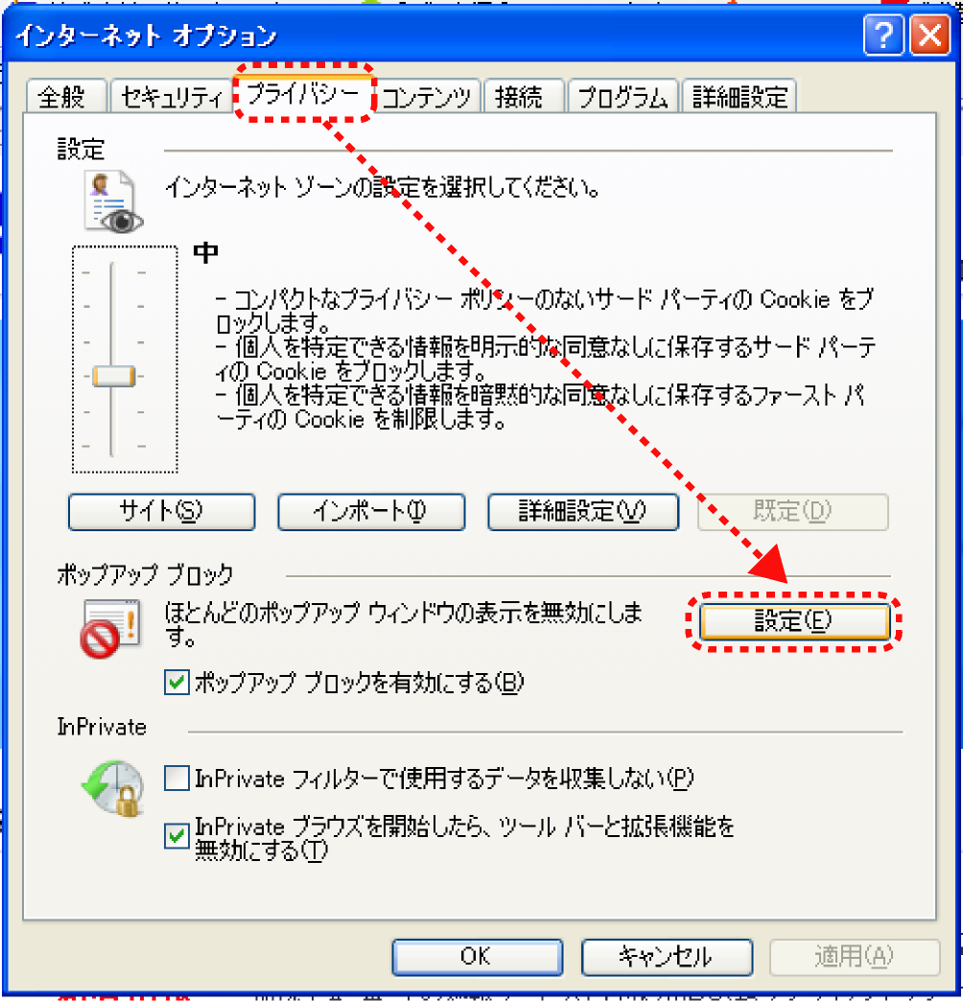The width and height of the screenshot is (963, 1001).
Task: Click the サイト(S) button
Action: [161, 511]
